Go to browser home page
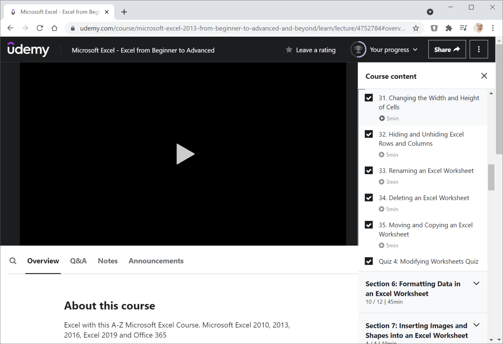The height and width of the screenshot is (344, 503). [54, 28]
